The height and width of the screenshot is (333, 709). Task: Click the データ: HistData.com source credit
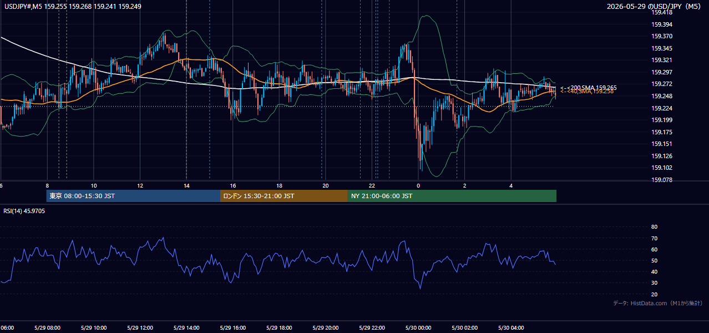click(658, 303)
